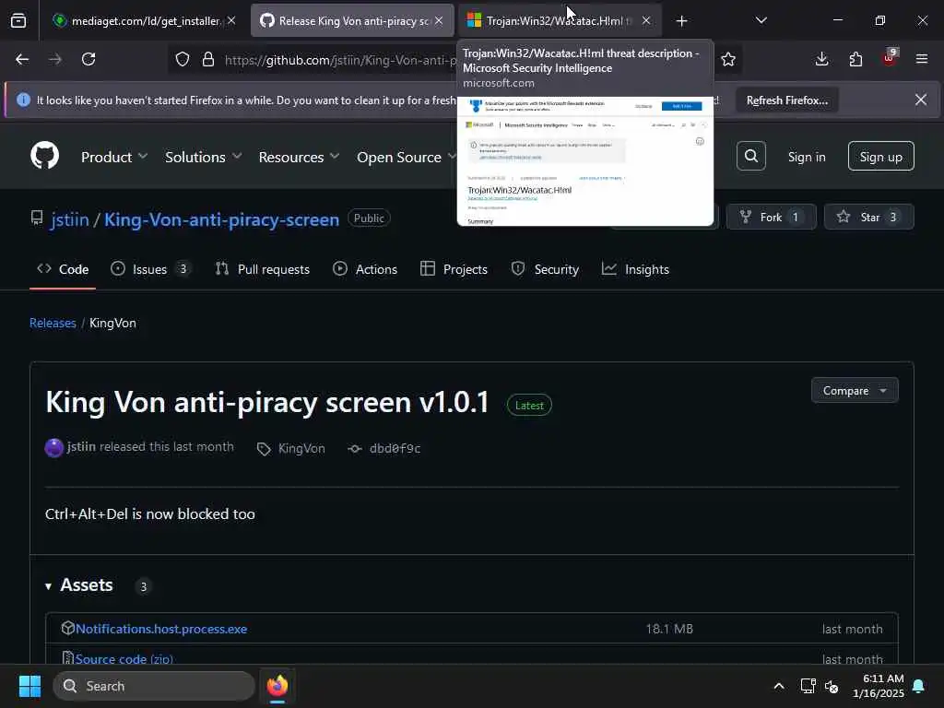Open the Issues tab
This screenshot has width=944, height=708.
coord(150,269)
